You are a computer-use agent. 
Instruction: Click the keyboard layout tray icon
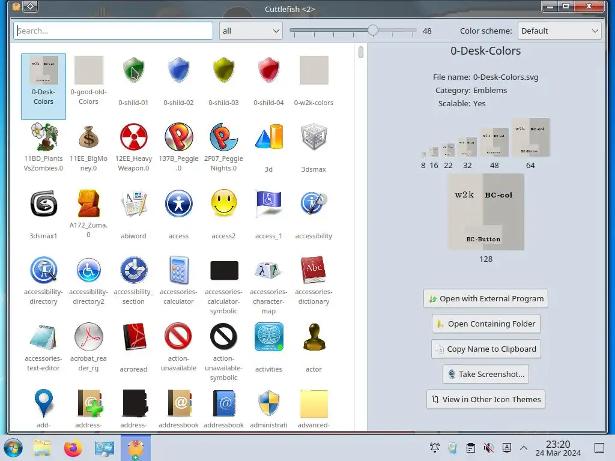[x=507, y=447]
